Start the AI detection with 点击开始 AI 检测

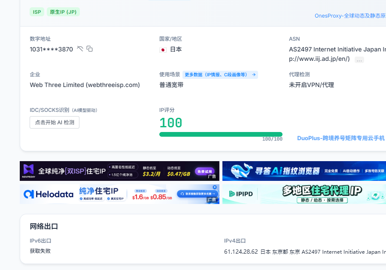tap(55, 122)
